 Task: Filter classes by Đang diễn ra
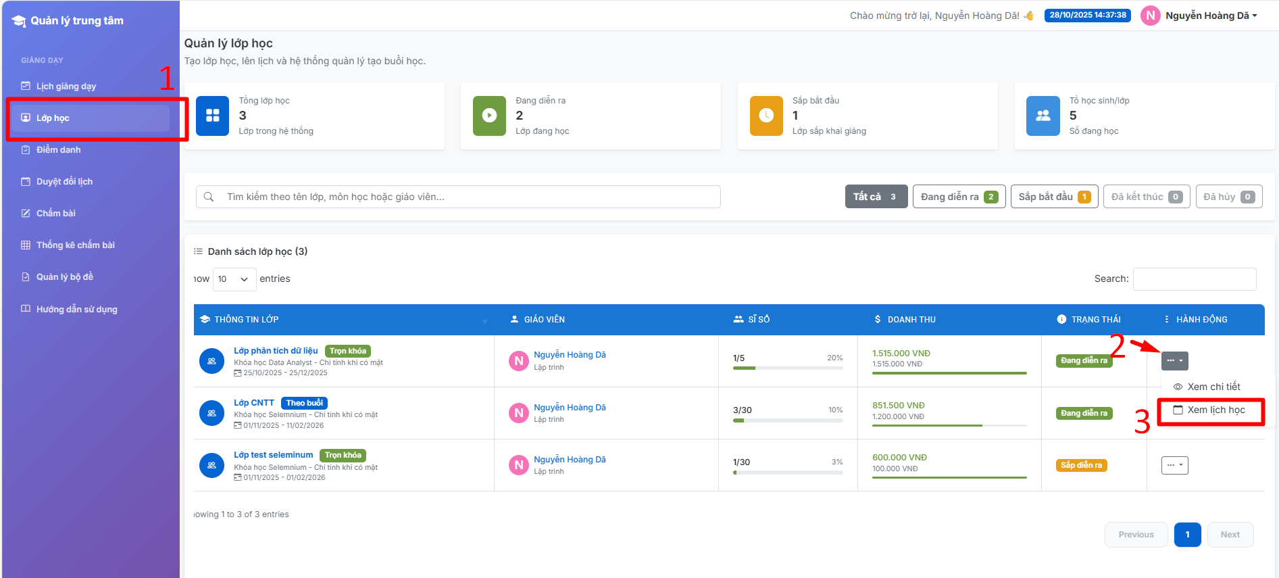click(x=959, y=197)
